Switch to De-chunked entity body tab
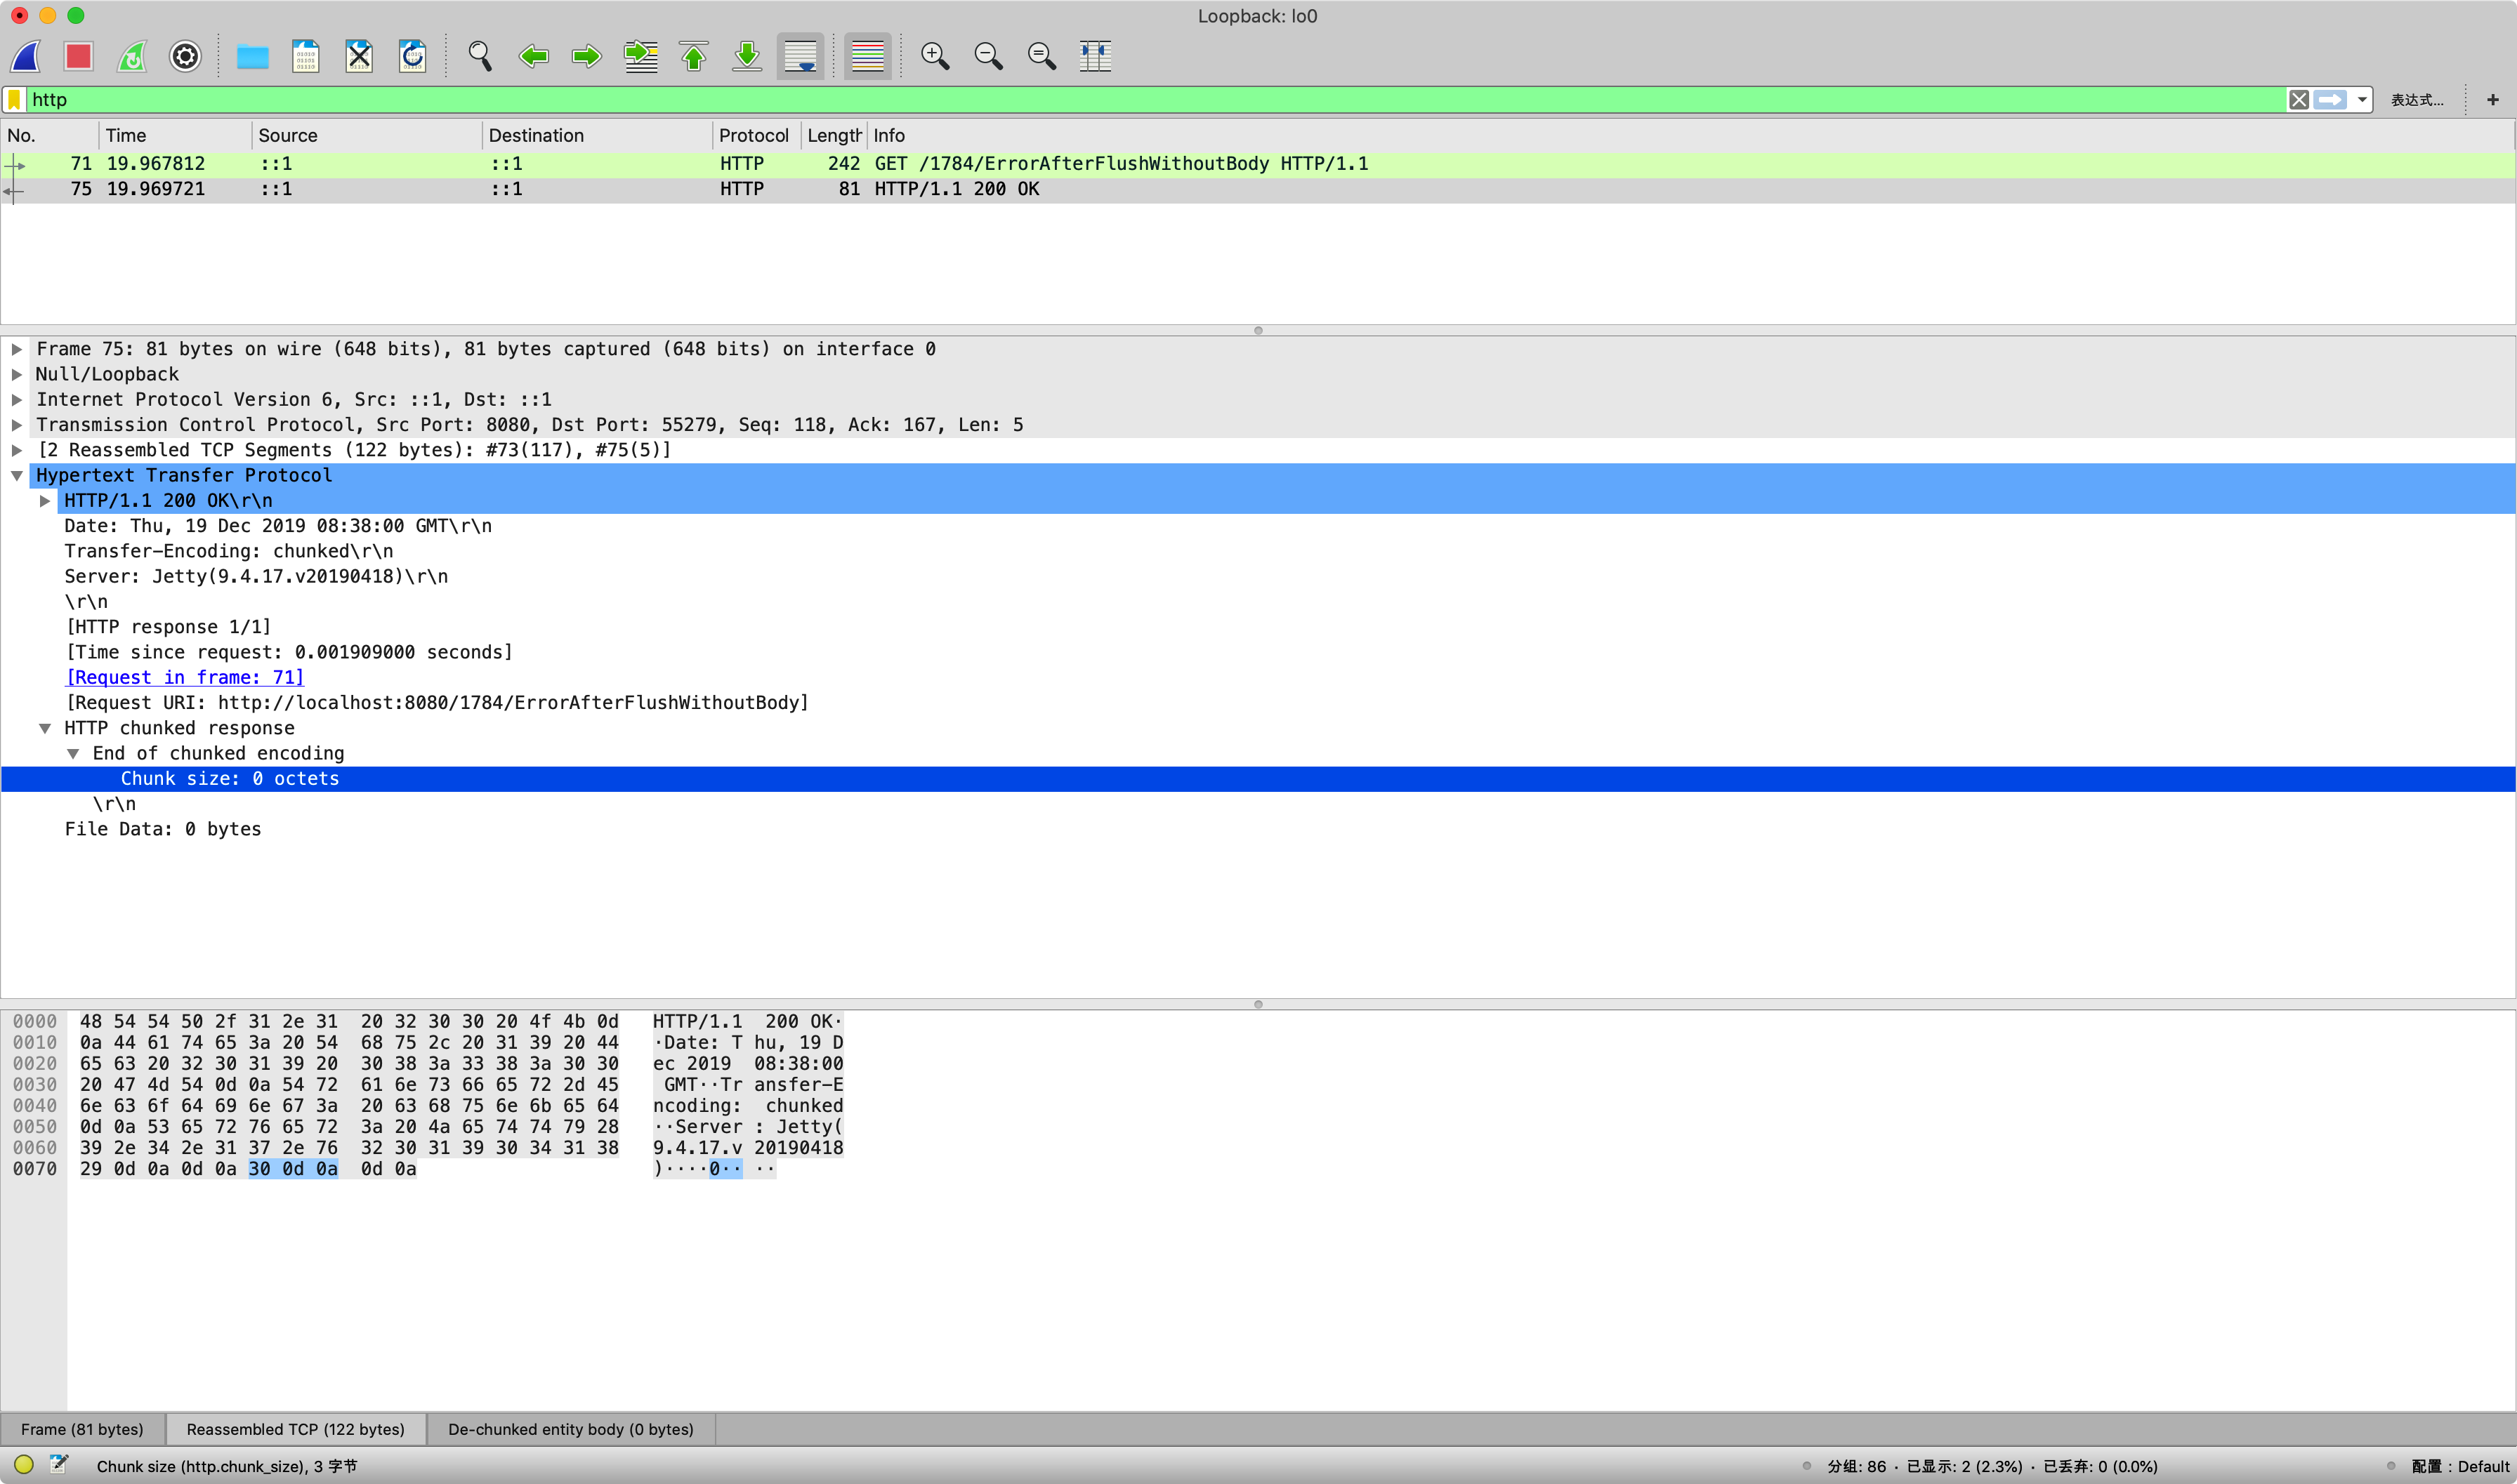The width and height of the screenshot is (2517, 1484). [x=570, y=1429]
